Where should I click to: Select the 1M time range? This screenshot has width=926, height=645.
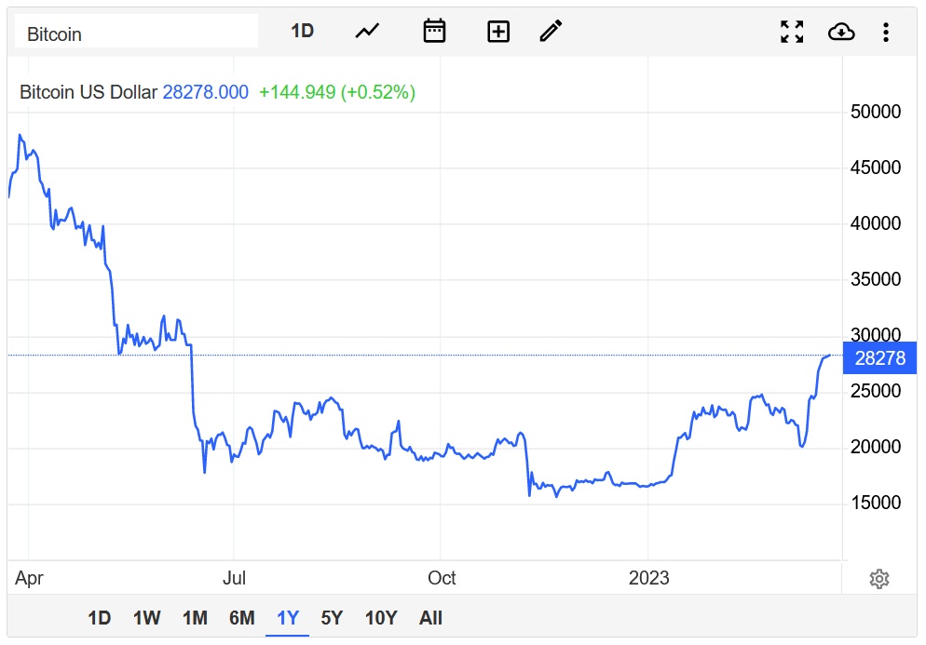(195, 618)
